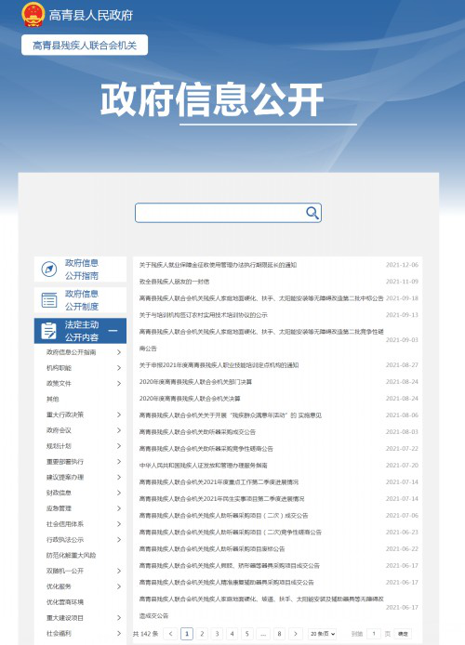The image size is (465, 645).
Task: Collapse 法定主动公开内容 with minus icon
Action: 113,331
